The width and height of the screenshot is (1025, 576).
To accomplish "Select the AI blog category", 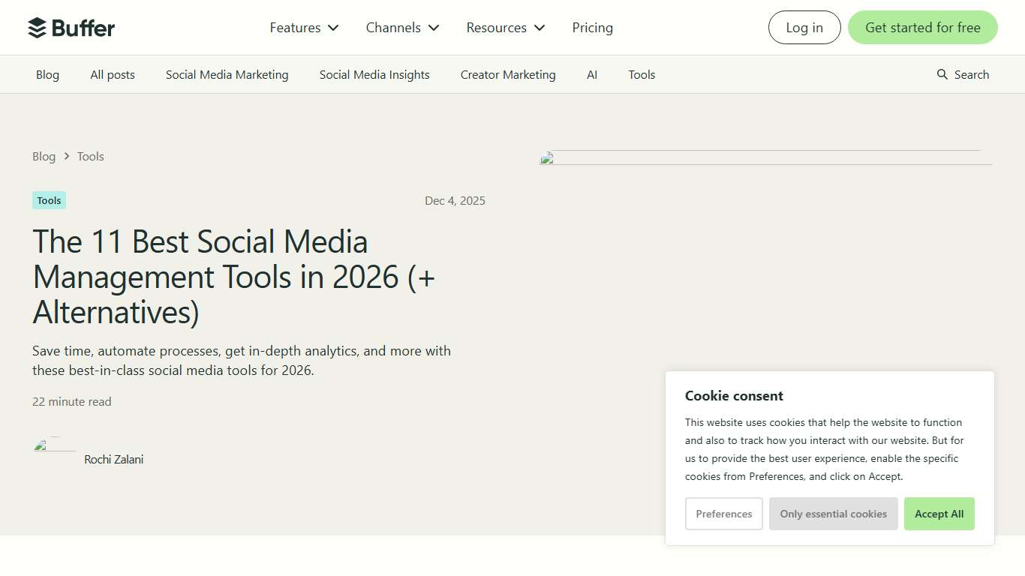I will coord(592,74).
